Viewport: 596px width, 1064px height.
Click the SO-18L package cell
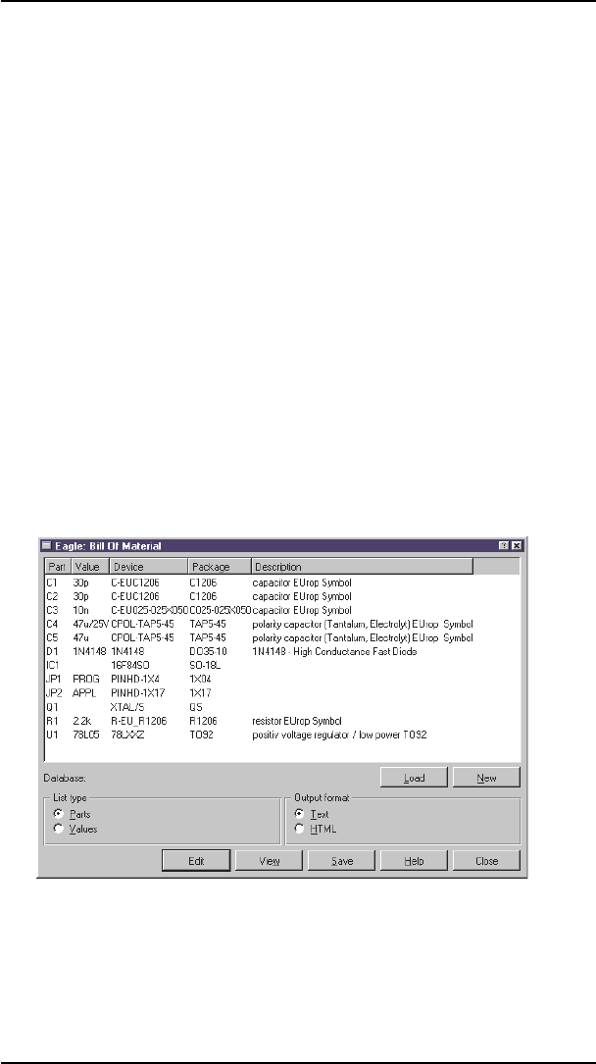click(x=206, y=665)
